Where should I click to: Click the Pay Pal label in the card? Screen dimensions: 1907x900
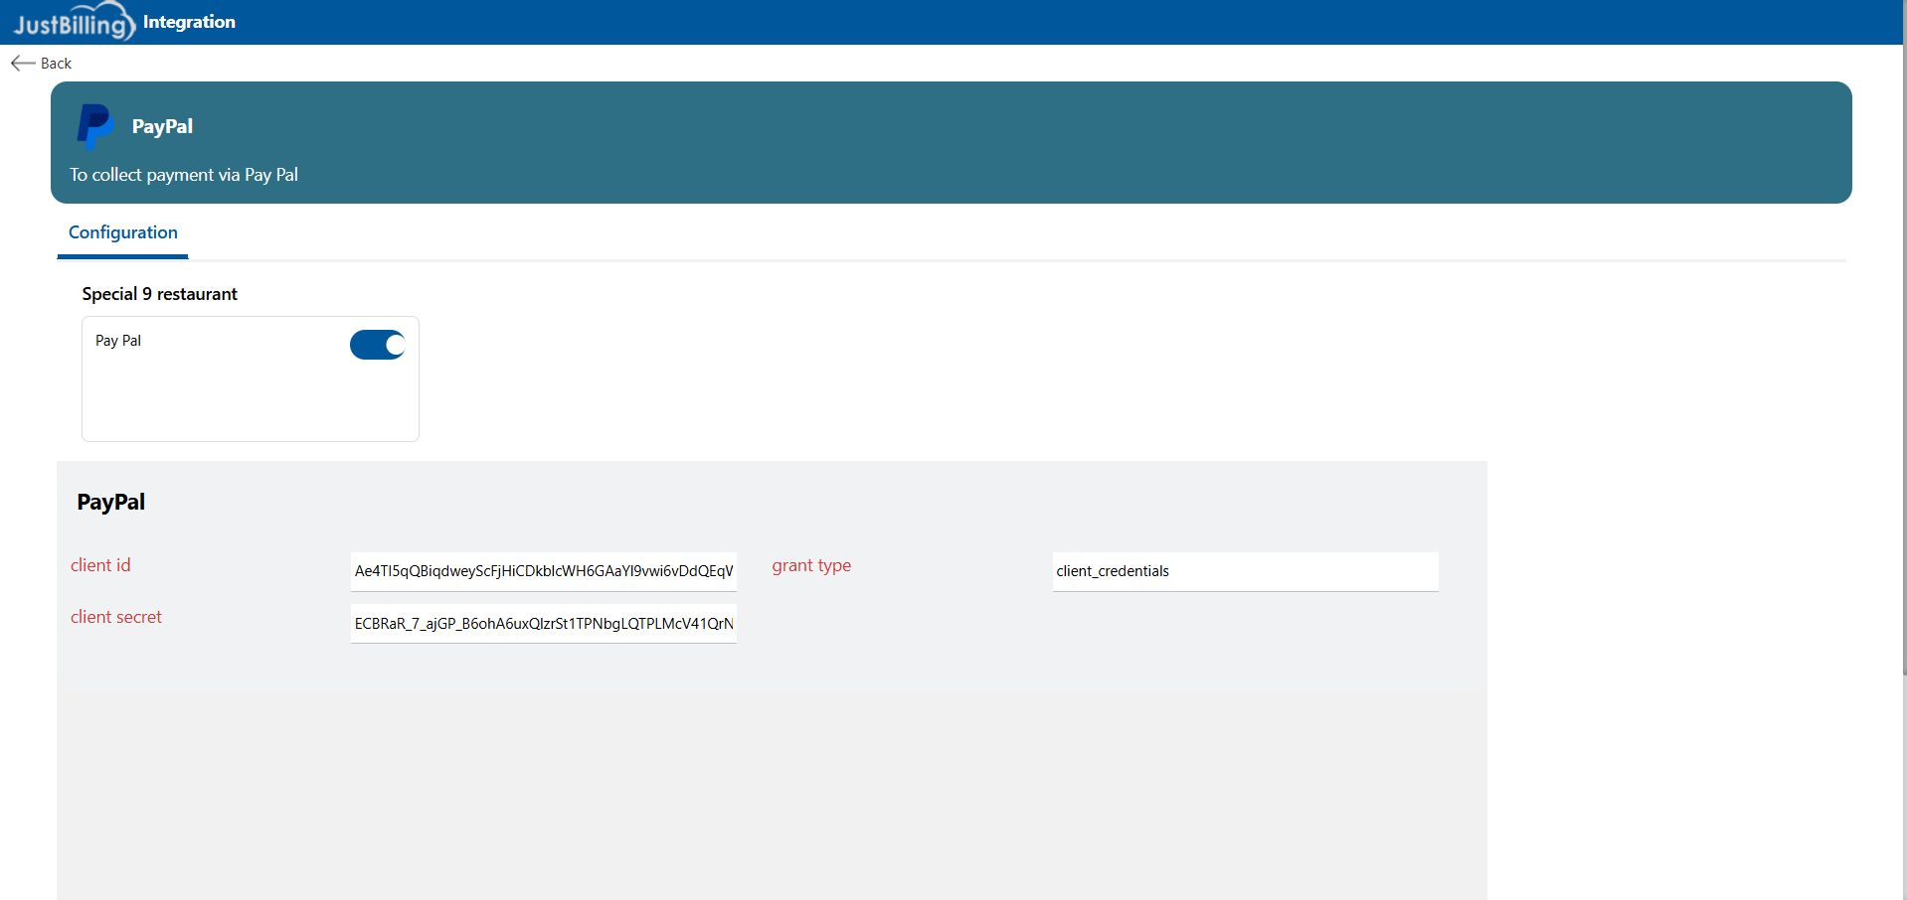(x=118, y=341)
